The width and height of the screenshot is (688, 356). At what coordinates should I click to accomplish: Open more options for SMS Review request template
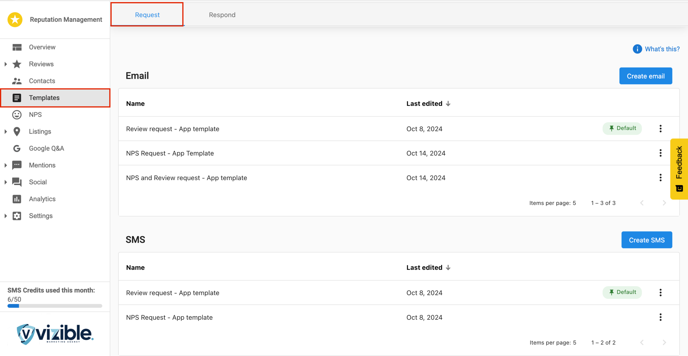tap(660, 293)
